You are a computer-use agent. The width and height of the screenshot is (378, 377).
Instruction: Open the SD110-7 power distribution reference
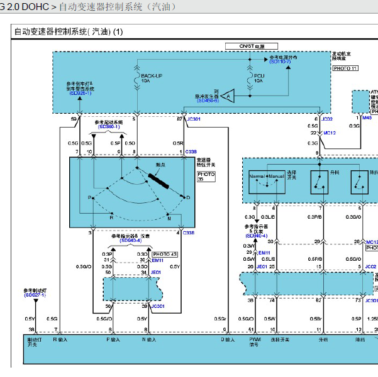tap(280, 62)
